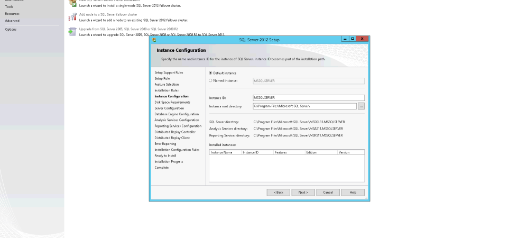
Task: Click the Setup Support Rules step
Action: coord(169,72)
